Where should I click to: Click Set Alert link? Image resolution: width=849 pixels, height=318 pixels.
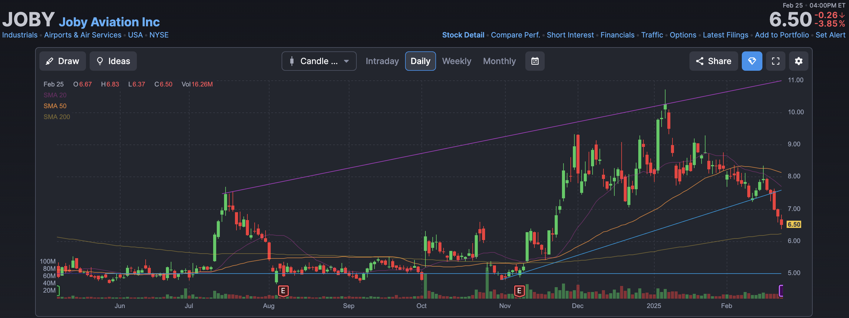tap(830, 35)
